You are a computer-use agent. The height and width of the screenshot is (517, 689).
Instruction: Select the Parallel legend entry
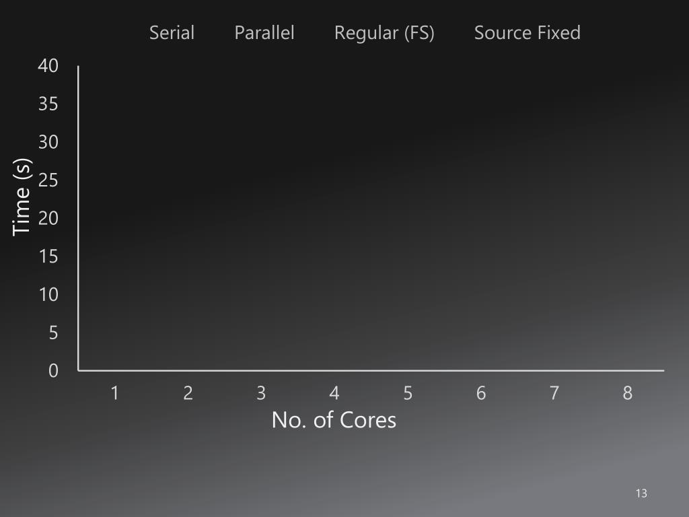[x=264, y=33]
